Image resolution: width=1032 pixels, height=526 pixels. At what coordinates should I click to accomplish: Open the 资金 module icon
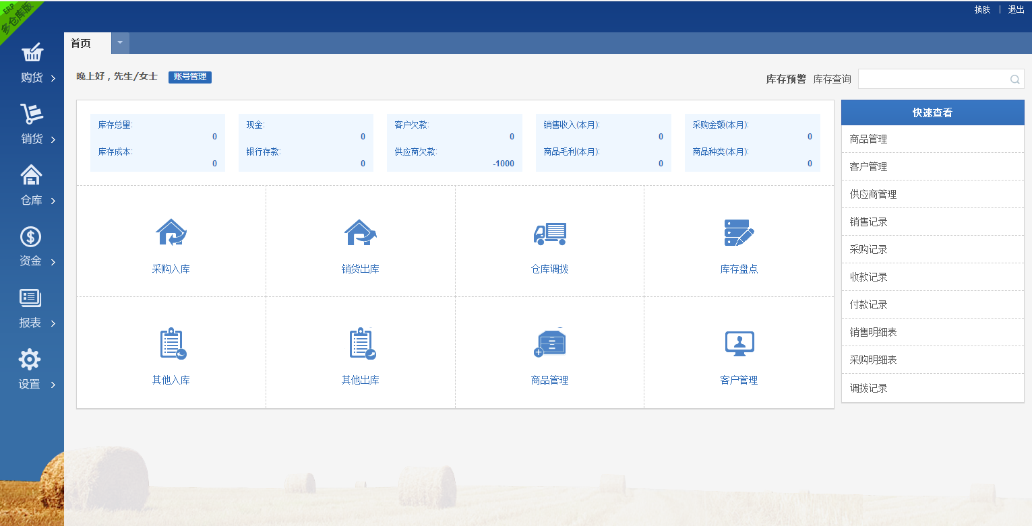[30, 237]
